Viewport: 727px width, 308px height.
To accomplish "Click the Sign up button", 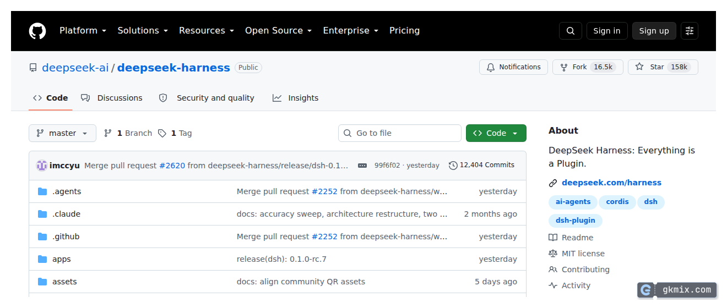I will (x=654, y=31).
